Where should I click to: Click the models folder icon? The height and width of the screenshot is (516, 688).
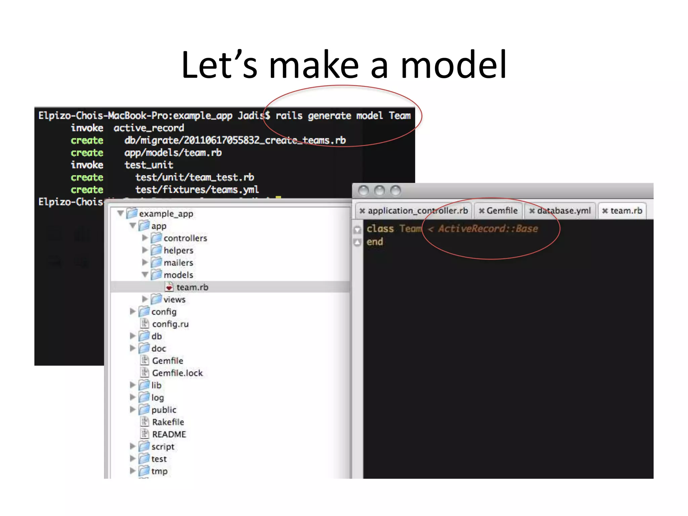[x=157, y=274]
